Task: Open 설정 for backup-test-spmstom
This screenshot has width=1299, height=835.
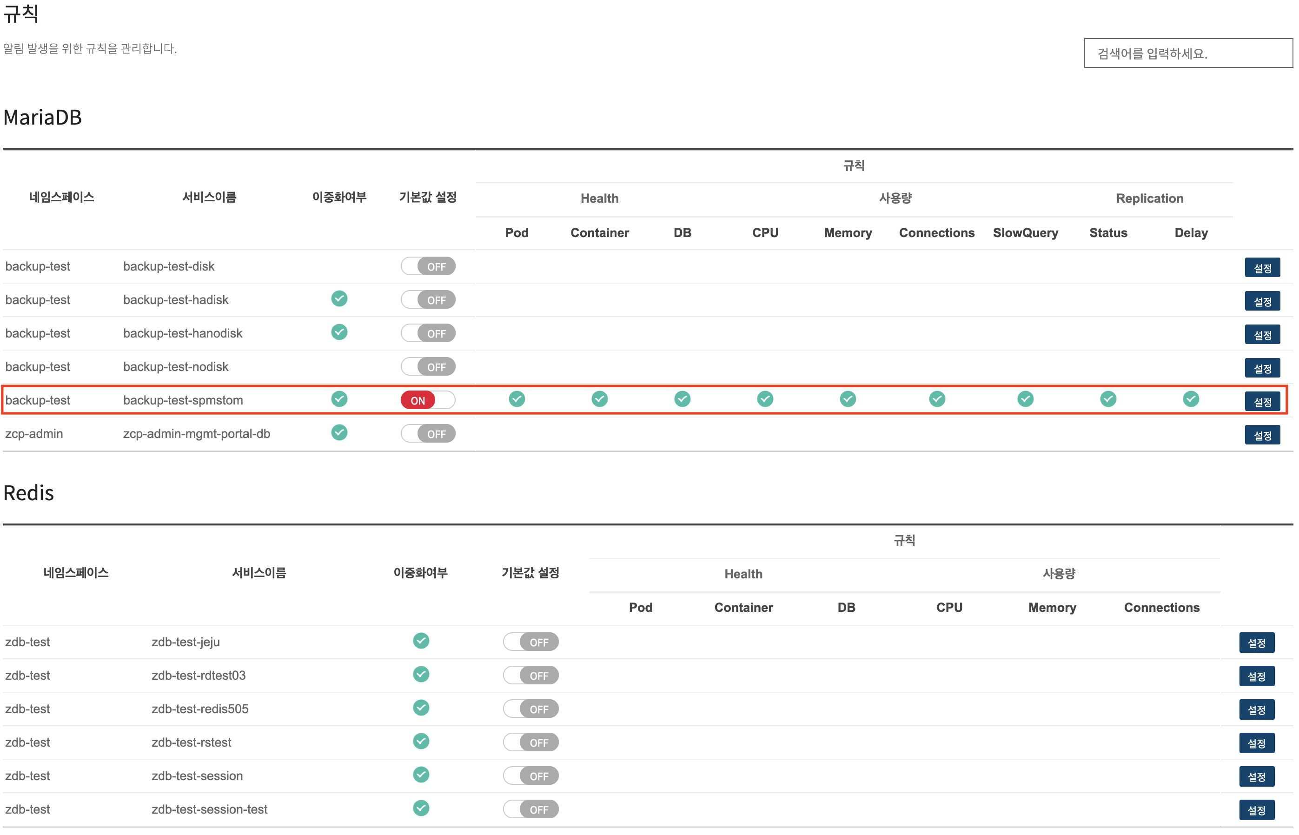Action: click(x=1262, y=402)
